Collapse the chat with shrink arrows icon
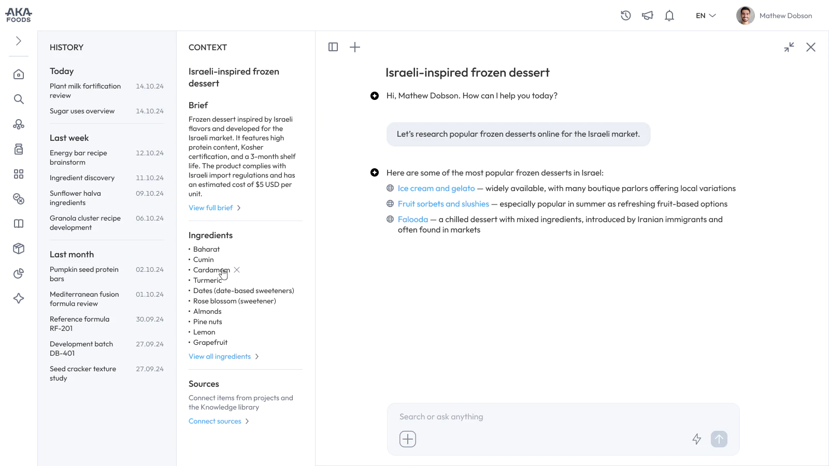829x466 pixels. pos(789,47)
